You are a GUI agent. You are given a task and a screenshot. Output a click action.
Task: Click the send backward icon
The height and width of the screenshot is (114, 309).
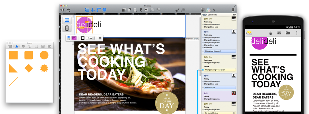pos(129,10)
